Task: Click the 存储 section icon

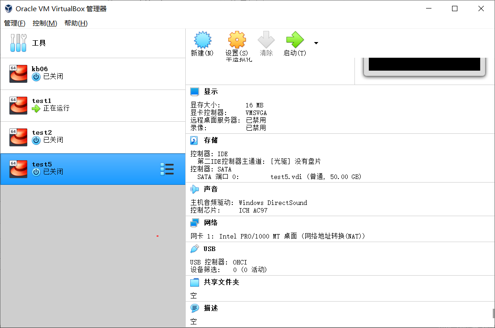Action: (194, 140)
